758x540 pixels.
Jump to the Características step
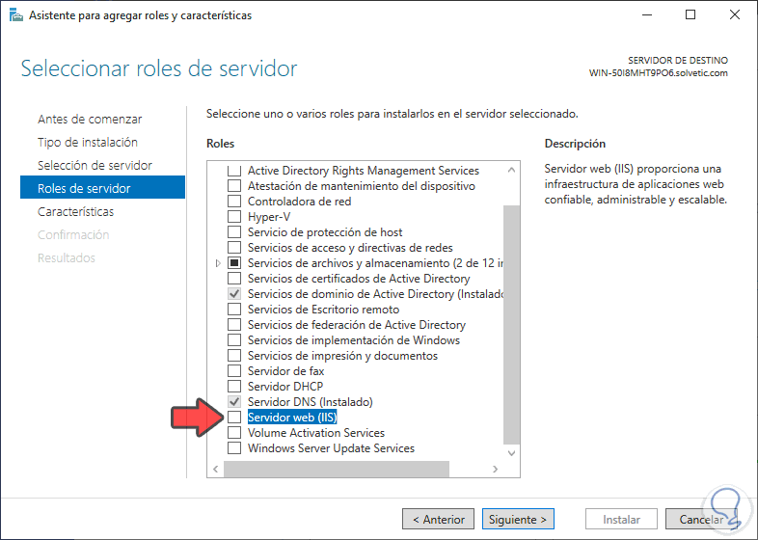76,212
